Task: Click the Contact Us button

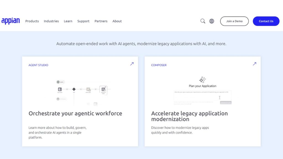Action: click(266, 21)
